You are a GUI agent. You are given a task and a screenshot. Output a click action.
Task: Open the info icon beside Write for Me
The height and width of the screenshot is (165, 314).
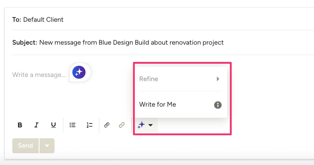click(218, 105)
